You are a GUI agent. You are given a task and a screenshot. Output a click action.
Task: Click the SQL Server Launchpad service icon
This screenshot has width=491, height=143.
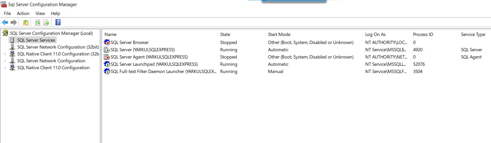[107, 64]
